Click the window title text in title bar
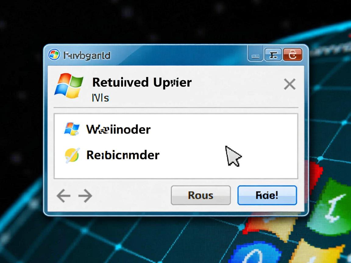Screen dimensions: 351x263 (87, 55)
